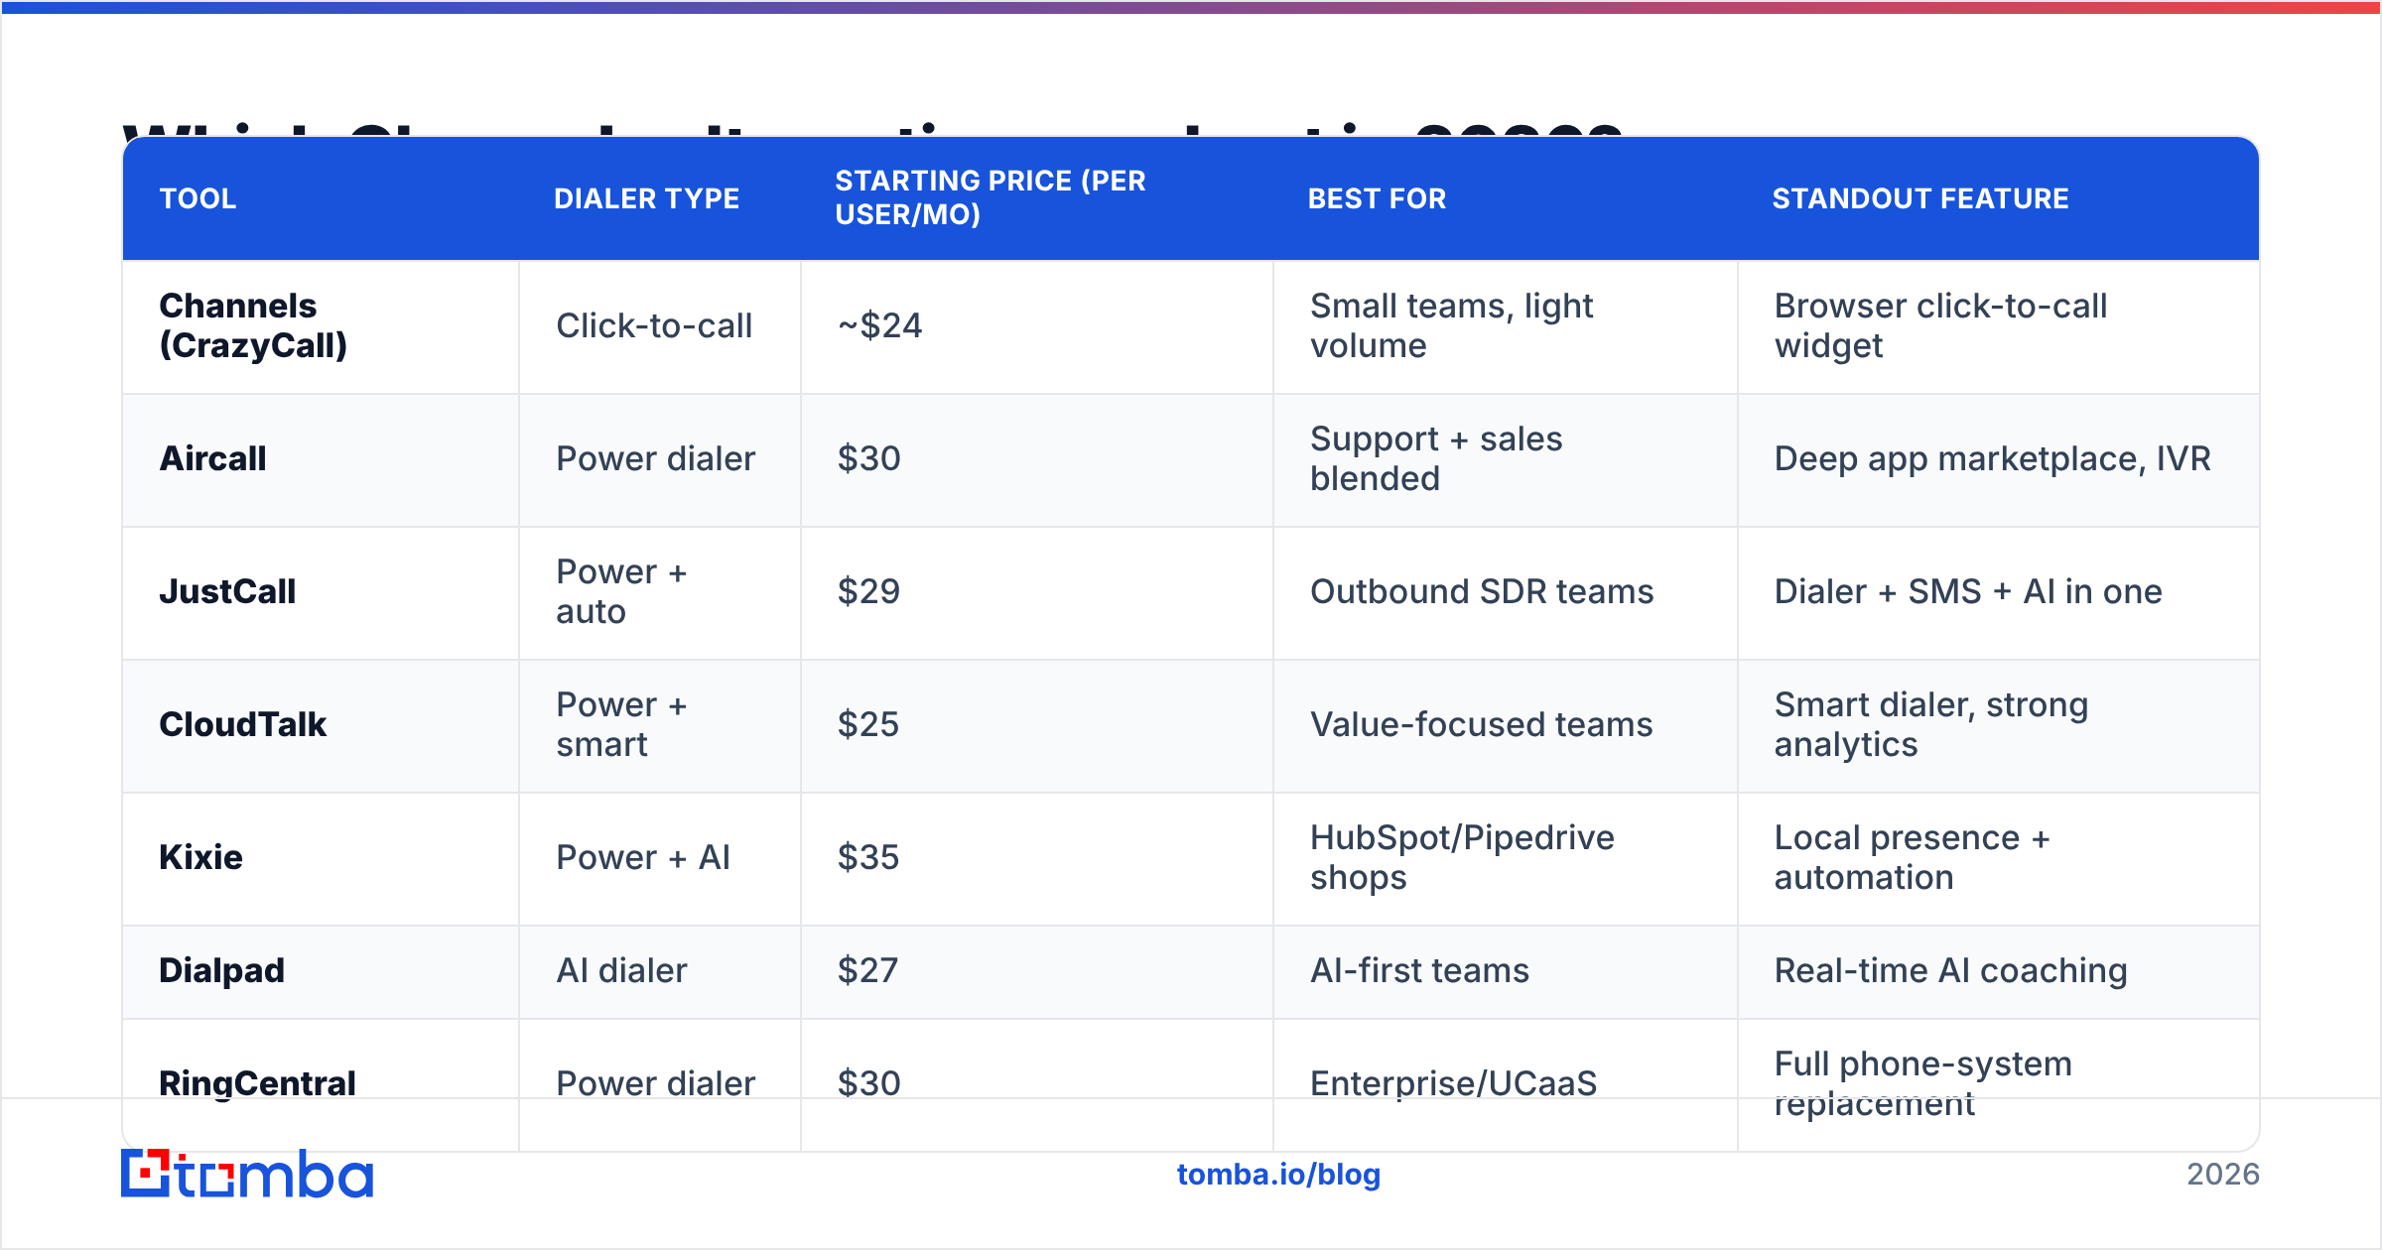Viewport: 2382px width, 1250px height.
Task: Open the tomba.io/blog link
Action: 1278,1175
